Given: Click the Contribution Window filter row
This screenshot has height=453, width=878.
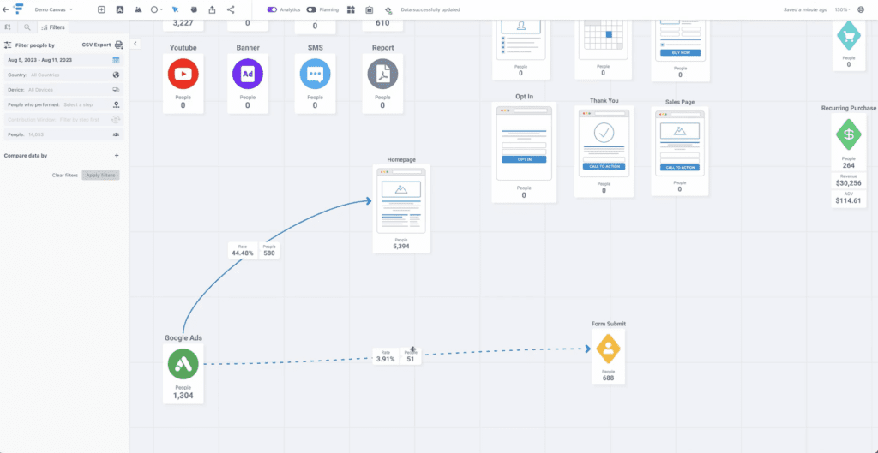Looking at the screenshot, I should [x=64, y=119].
